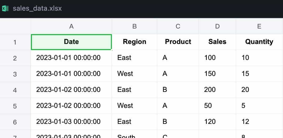This screenshot has height=138, width=283.
Task: Select row 3 header
Action: click(15, 74)
